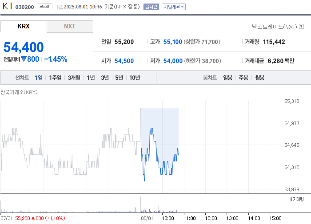The height and width of the screenshot is (224, 311).
Task: Switch to the NXT tab
Action: coord(70,26)
